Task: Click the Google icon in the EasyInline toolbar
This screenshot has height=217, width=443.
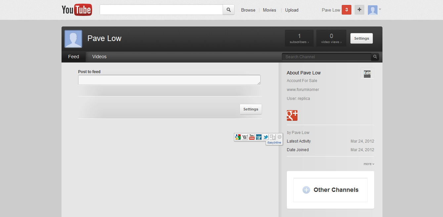Action: click(x=238, y=137)
